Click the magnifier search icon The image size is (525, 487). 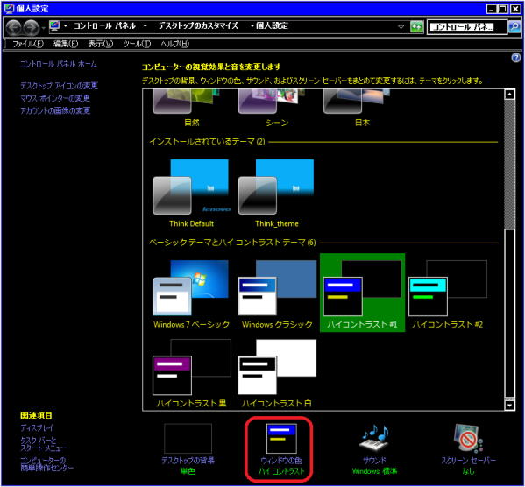514,26
